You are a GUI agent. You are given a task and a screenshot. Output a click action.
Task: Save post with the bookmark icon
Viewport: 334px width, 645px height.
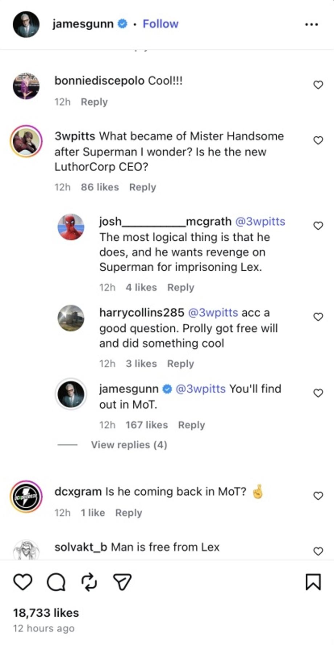pyautogui.click(x=313, y=582)
